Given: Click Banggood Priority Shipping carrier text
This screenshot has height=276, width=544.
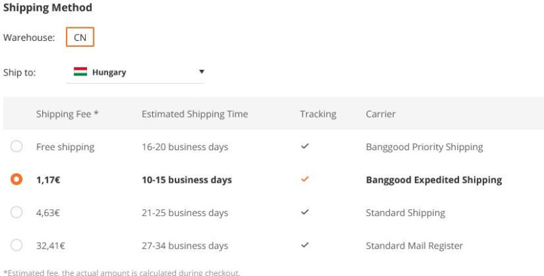Looking at the screenshot, I should click(x=424, y=147).
